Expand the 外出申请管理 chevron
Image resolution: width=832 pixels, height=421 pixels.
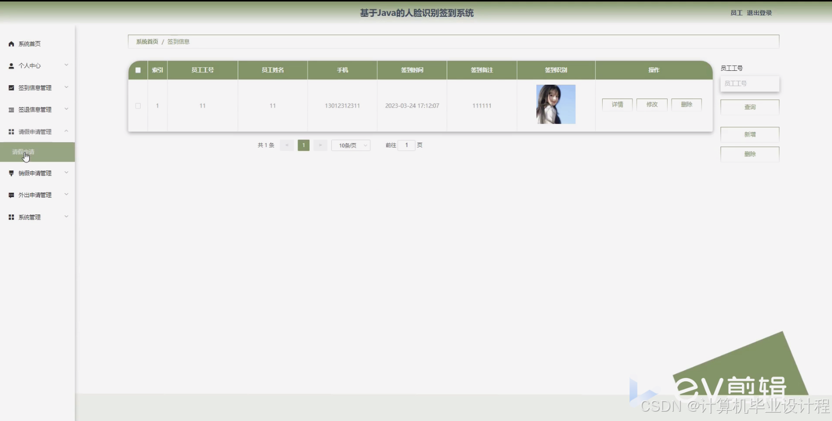point(66,194)
